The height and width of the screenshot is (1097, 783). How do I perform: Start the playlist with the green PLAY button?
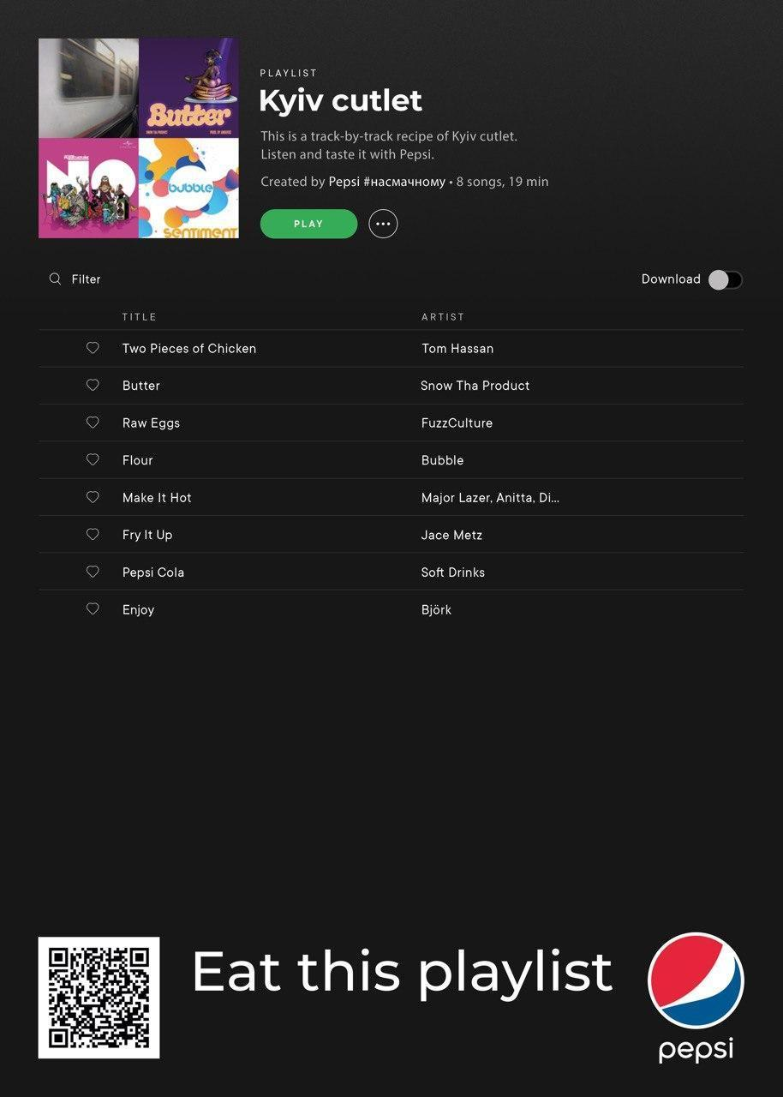coord(308,224)
